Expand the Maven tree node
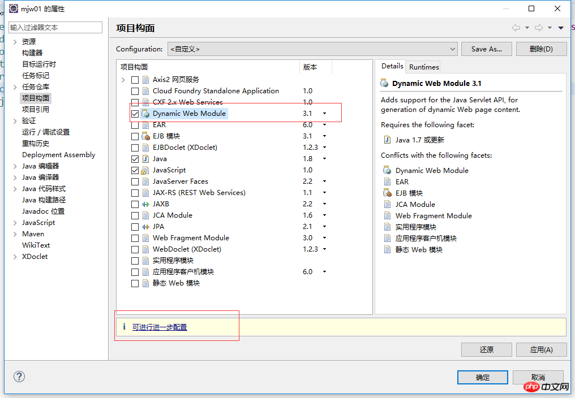 [15, 234]
